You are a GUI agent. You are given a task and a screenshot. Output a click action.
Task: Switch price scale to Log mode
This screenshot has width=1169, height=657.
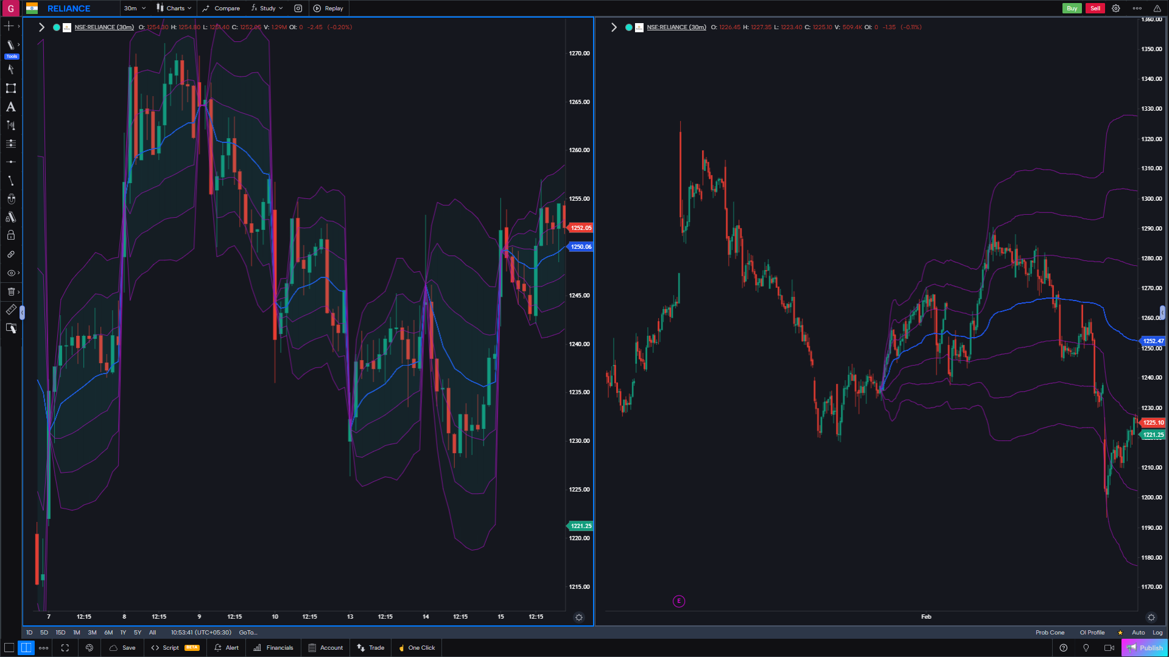tap(1157, 633)
